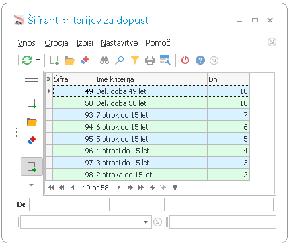Open help with blue question mark
This screenshot has height=248, width=289.
(x=200, y=60)
